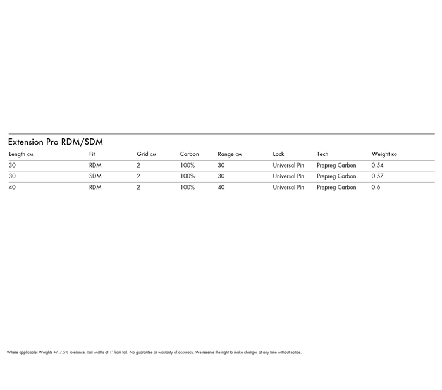442x390 pixels.
Task: Click the weights tolerance disclaimer footnote
Action: [154, 353]
